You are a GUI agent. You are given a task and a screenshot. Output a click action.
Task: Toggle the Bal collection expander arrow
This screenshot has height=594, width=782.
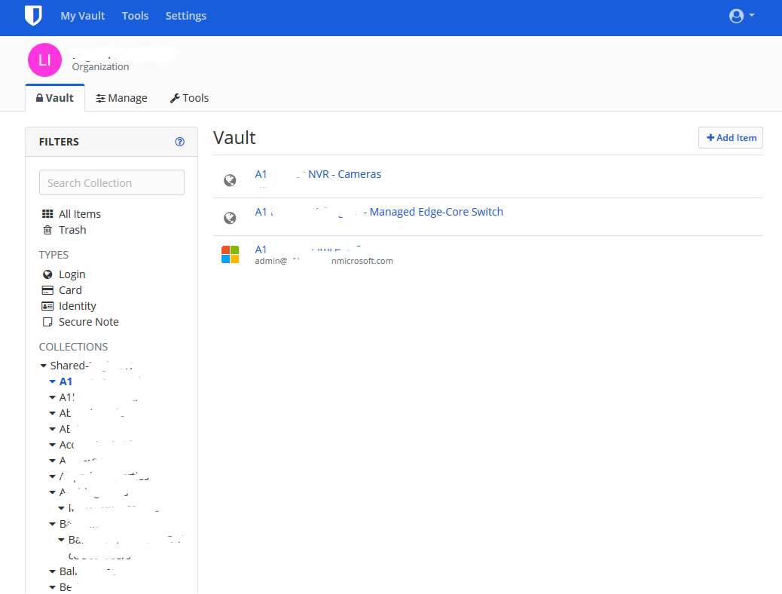point(53,571)
